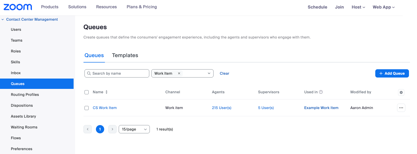Viewport: 417px width, 154px height.
Task: Check the CS Work Item row checkbox
Action: pos(87,108)
